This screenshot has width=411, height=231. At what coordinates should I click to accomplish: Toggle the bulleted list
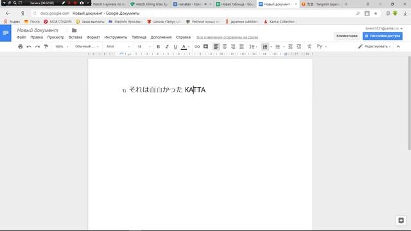277,47
